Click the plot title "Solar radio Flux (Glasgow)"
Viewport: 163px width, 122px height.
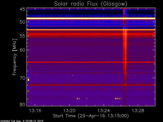[x=91, y=4]
